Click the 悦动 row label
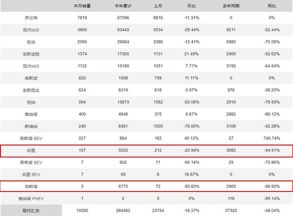Screen dimensions: 293x216 (31, 42)
